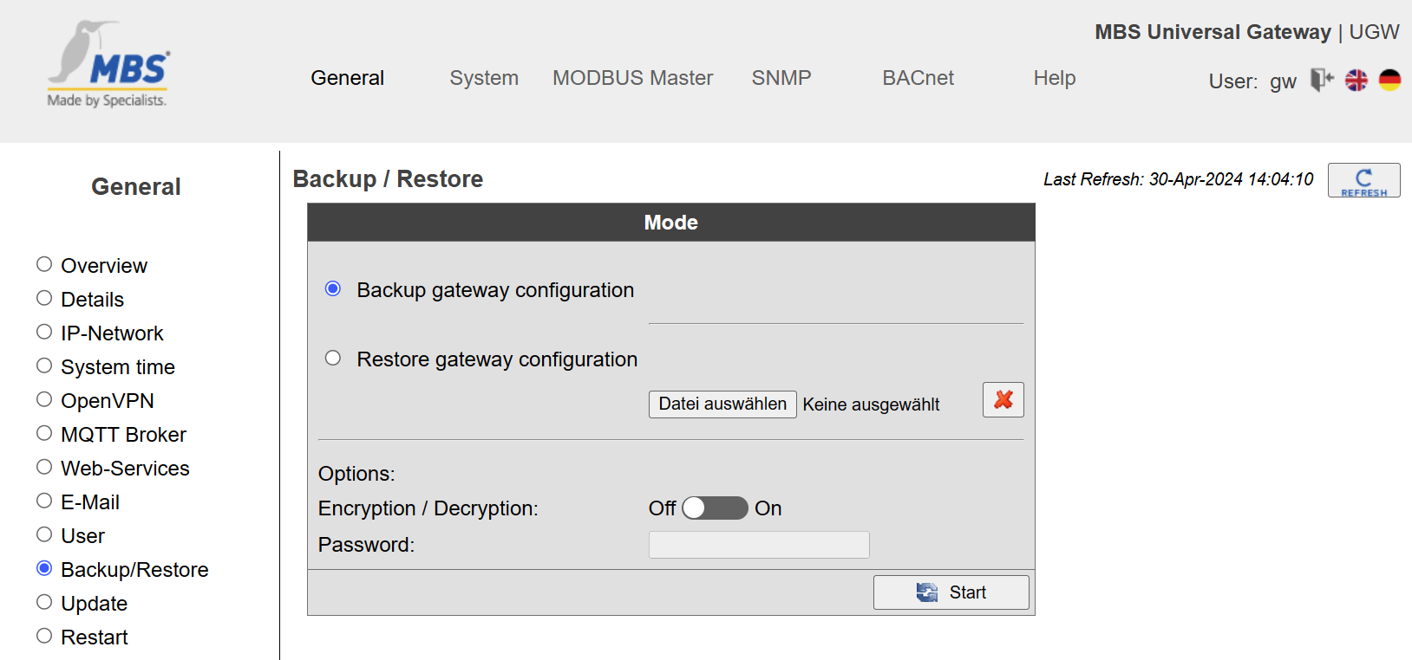The width and height of the screenshot is (1412, 660).
Task: Open the BACnet menu tab
Action: coord(918,78)
